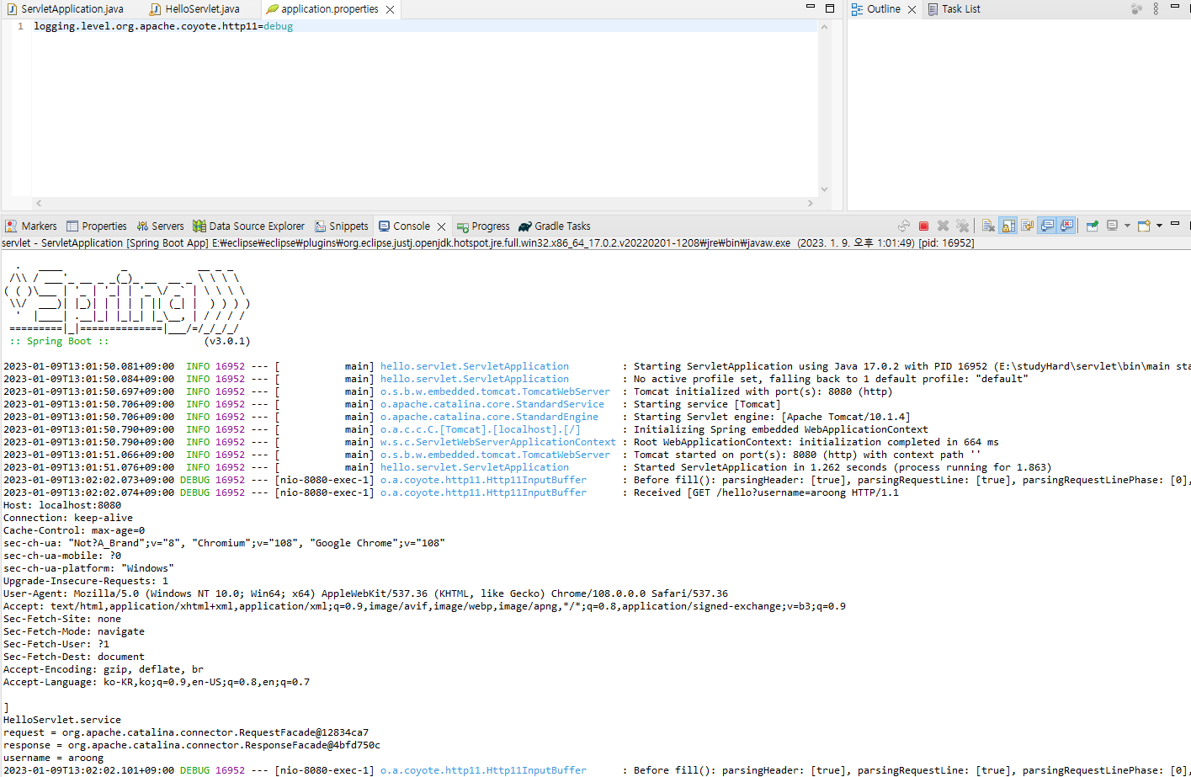The height and width of the screenshot is (777, 1191).
Task: Select the application.properties editor tab
Action: (x=329, y=9)
